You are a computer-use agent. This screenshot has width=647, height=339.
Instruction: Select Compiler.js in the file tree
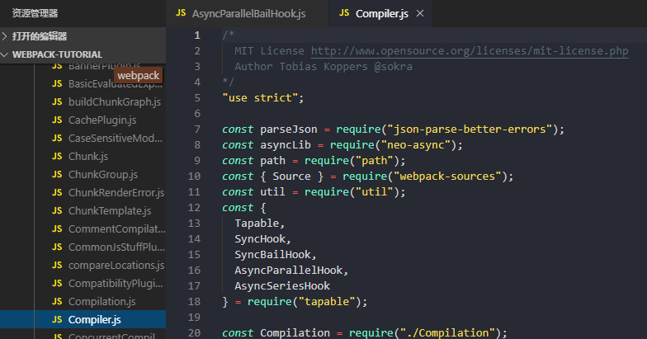tap(83, 320)
